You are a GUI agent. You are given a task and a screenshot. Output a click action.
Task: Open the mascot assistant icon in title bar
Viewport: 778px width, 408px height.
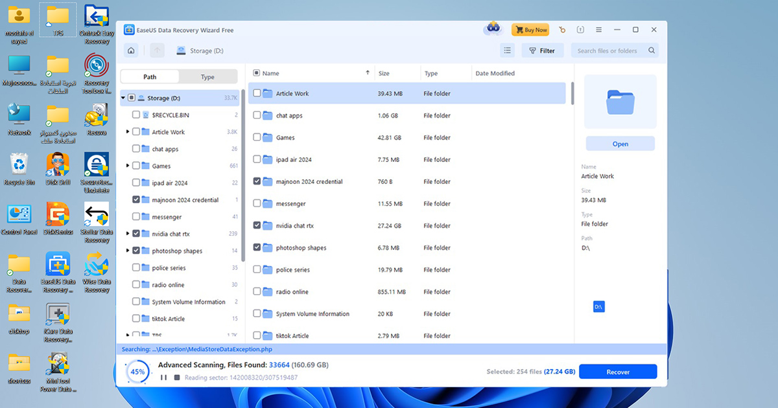pyautogui.click(x=493, y=29)
